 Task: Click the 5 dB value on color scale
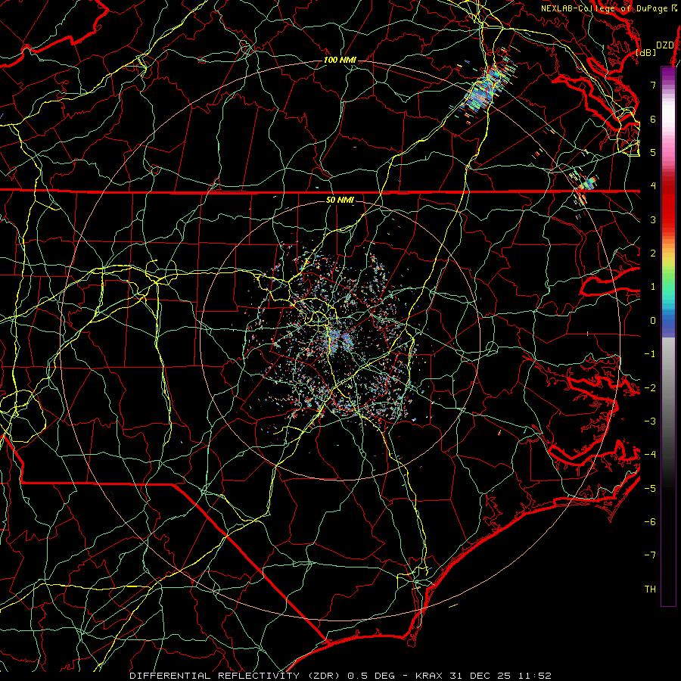coord(653,152)
